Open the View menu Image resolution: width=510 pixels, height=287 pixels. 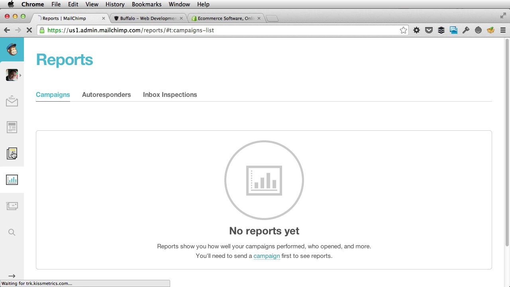pos(92,4)
